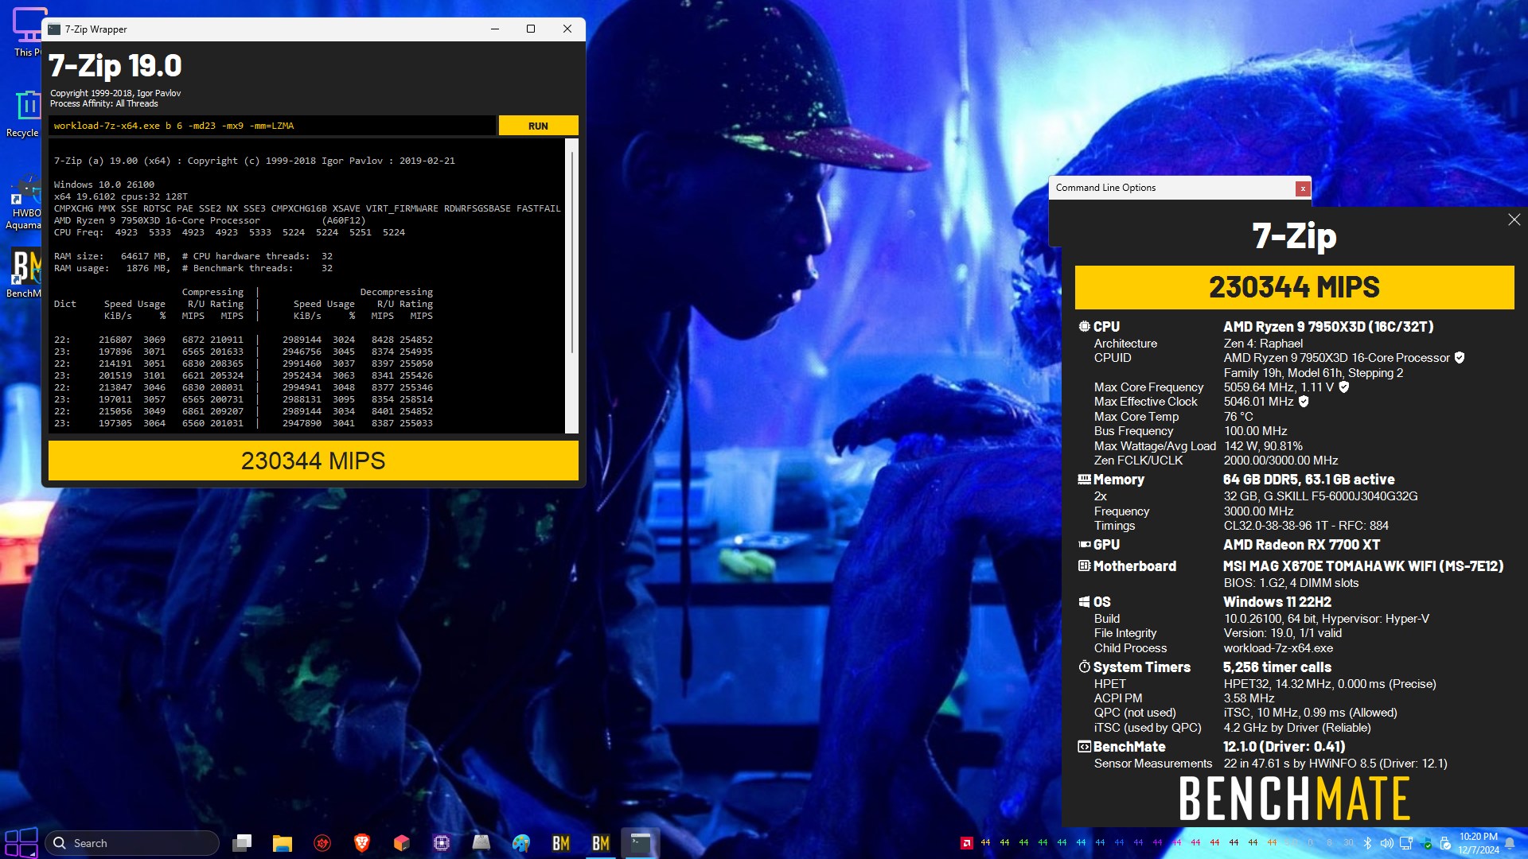Switch to the second BM BenchMate taskbar icon

point(600,843)
